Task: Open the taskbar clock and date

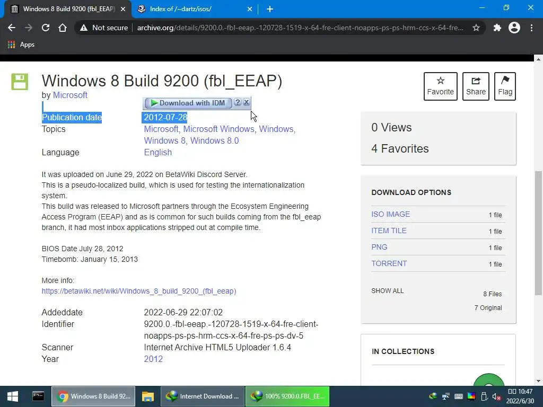Action: pos(520,396)
